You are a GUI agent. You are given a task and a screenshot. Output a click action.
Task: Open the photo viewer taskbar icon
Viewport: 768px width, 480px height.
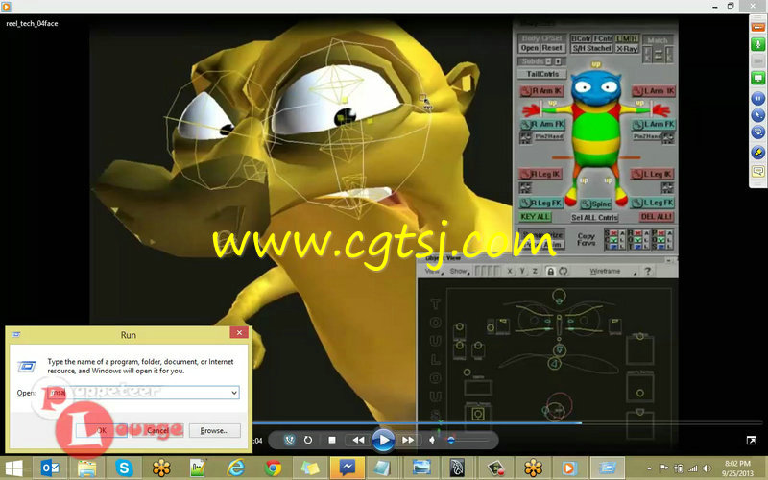(x=421, y=468)
